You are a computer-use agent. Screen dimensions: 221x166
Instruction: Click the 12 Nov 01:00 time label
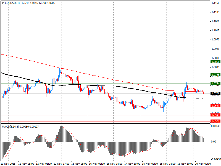coord(44,164)
